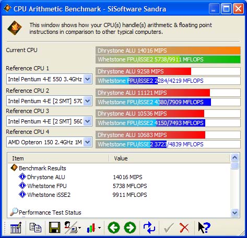The image size is (247, 238).
Task: Save results with the floppy disk icon
Action: (x=54, y=228)
